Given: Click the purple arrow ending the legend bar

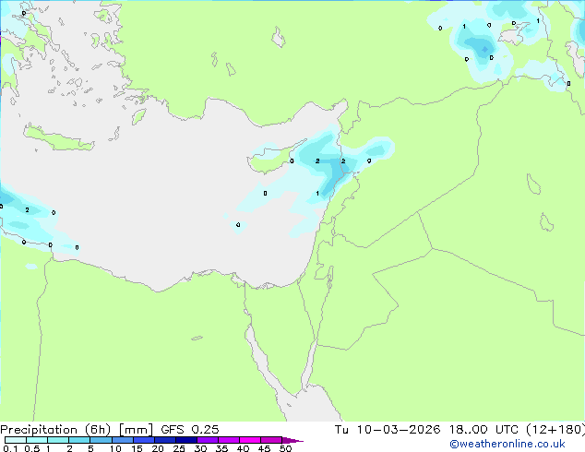Looking at the screenshot, I should point(292,440).
